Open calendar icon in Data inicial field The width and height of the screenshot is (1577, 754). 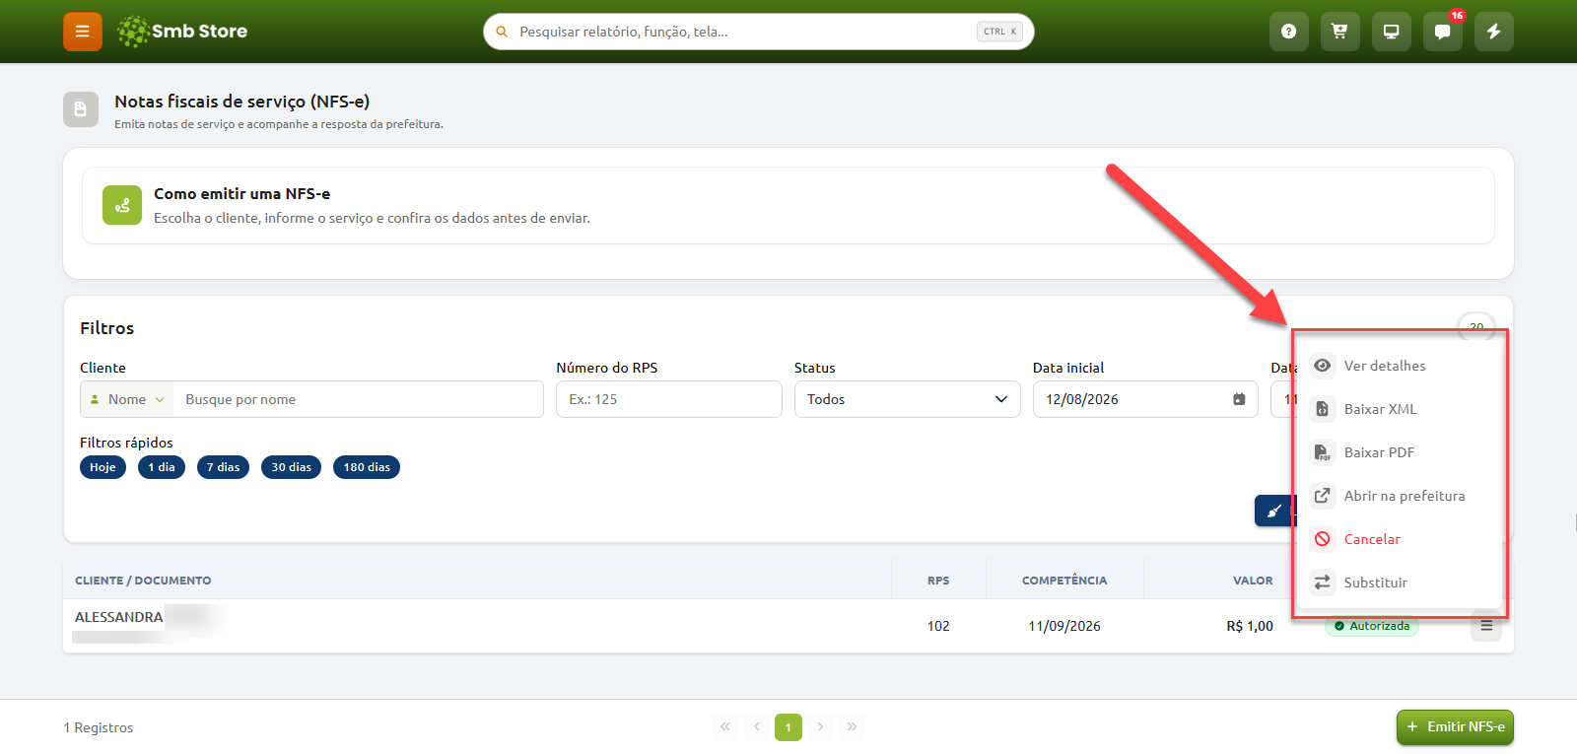click(x=1239, y=399)
